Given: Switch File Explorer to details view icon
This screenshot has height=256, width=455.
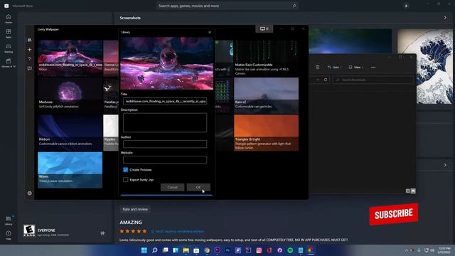Looking at the screenshot, I should 407,191.
